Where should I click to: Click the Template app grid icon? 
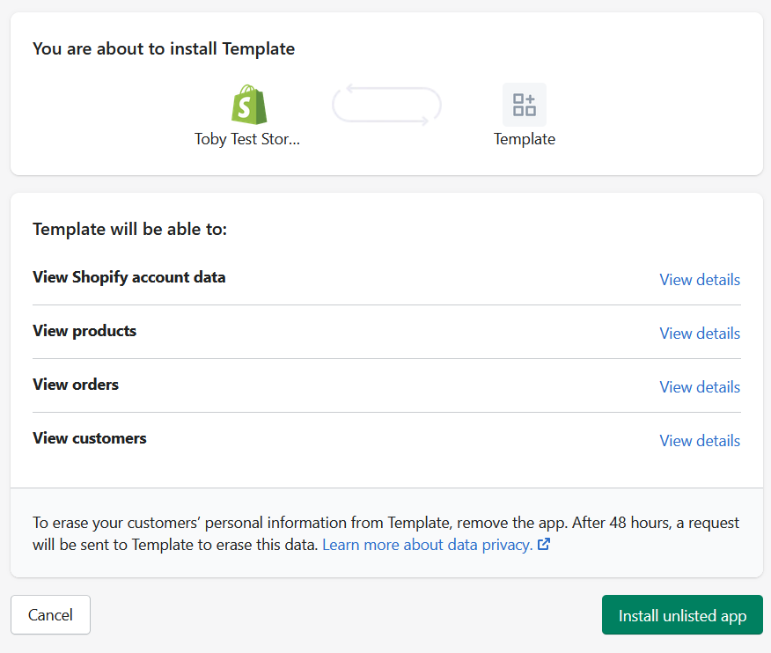pos(524,105)
